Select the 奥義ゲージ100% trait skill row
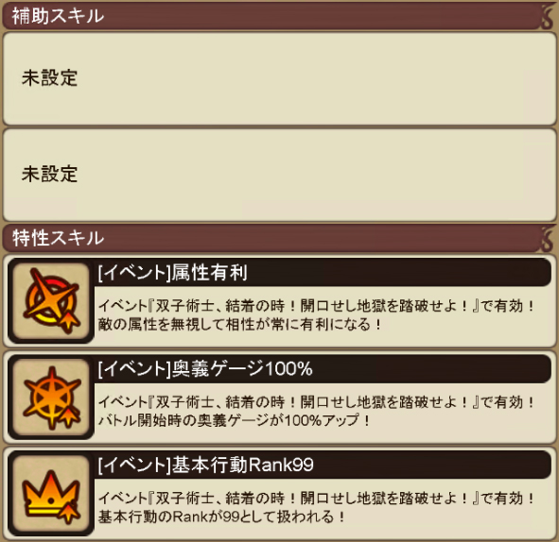The image size is (559, 542). coord(280,398)
